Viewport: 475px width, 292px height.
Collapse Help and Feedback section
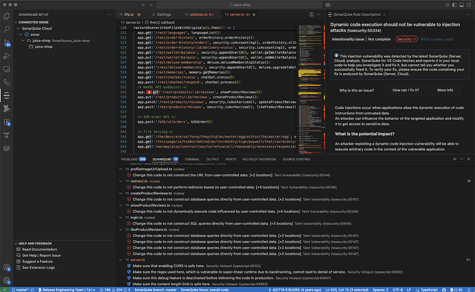16,244
